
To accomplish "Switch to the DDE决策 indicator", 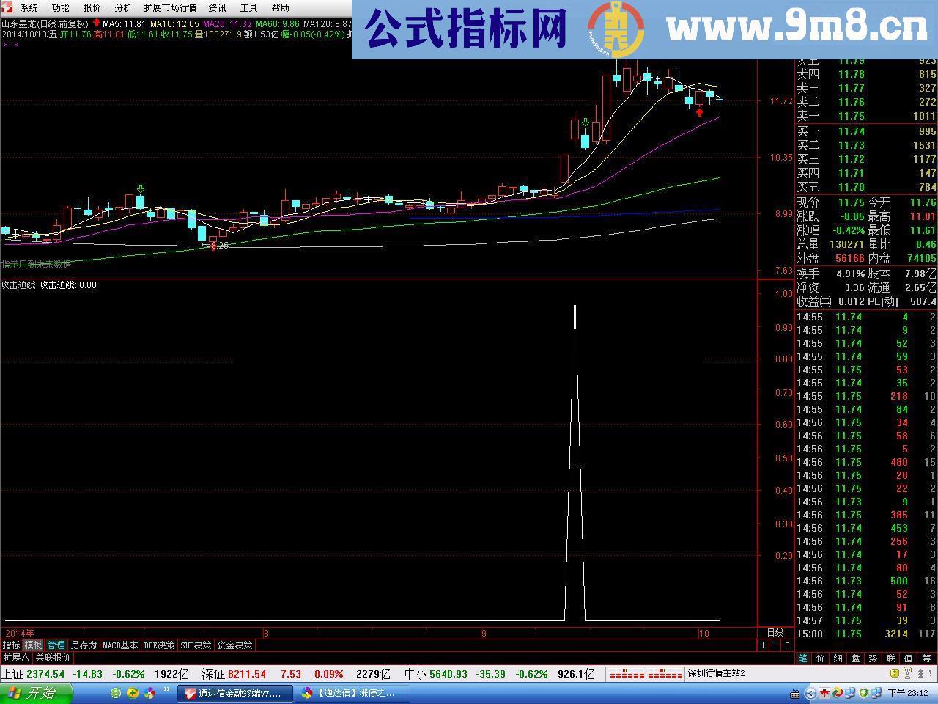I will pyautogui.click(x=159, y=645).
